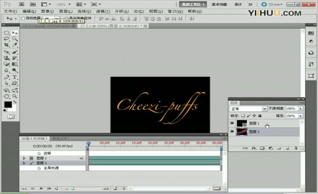Swap foreground and background colors
Viewport: 318px width, 194px height.
pos(15,102)
